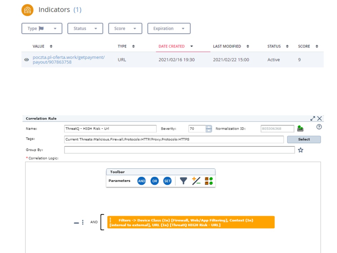Click the Select button for Tags
Image resolution: width=337 pixels, height=253 pixels.
coord(304,139)
